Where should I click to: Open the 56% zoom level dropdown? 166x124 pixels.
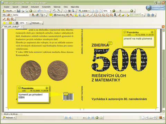111,11
